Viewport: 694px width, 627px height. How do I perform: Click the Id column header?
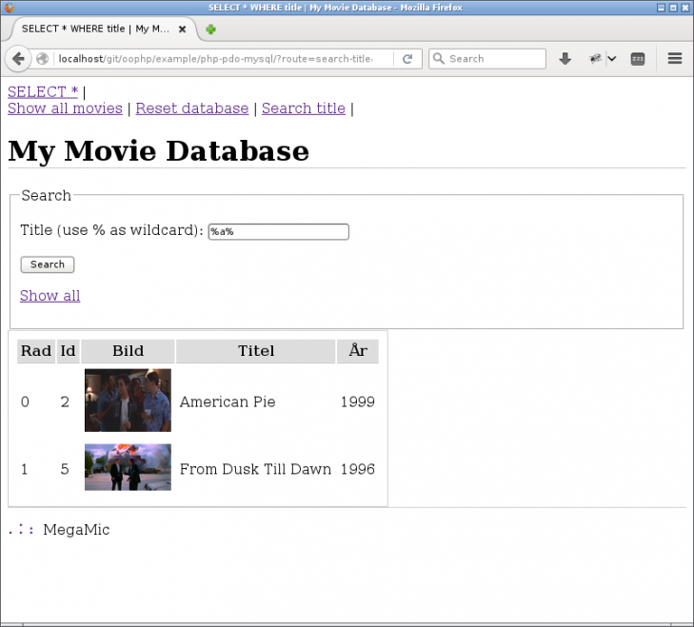point(69,351)
